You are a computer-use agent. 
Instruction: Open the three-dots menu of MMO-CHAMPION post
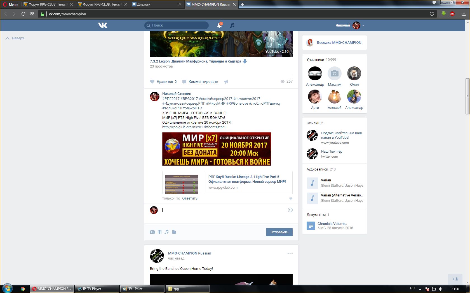point(290,254)
